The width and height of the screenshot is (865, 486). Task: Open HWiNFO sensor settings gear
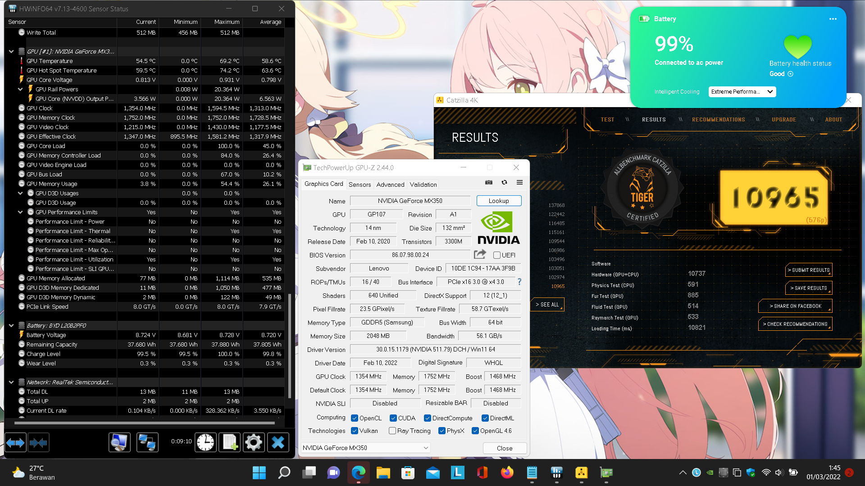click(x=254, y=443)
